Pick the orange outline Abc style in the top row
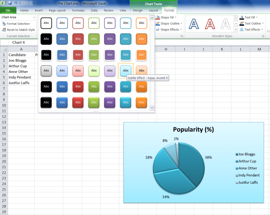Viewport: 270px width, 215px height. click(142, 23)
